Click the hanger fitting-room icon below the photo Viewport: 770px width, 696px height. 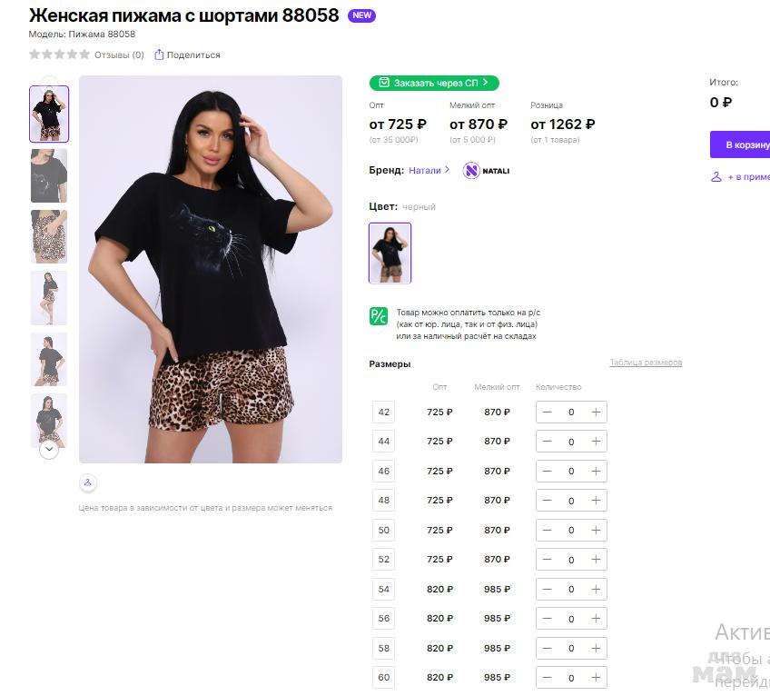point(88,482)
